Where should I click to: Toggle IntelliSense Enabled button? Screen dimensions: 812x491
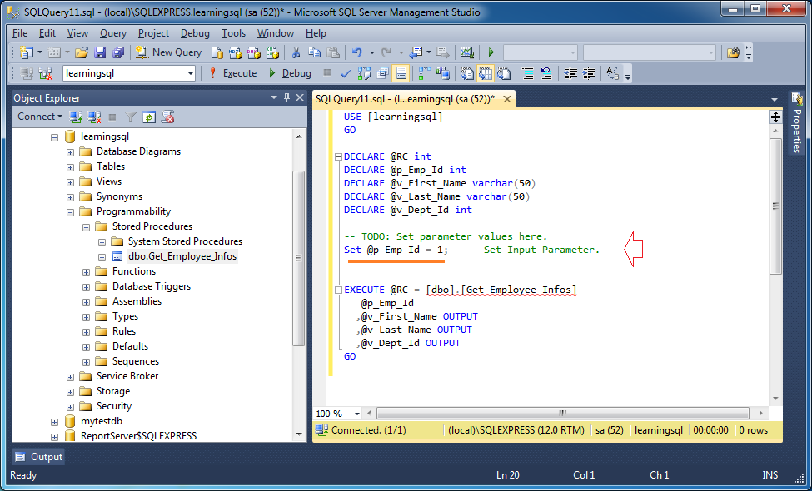tap(401, 73)
